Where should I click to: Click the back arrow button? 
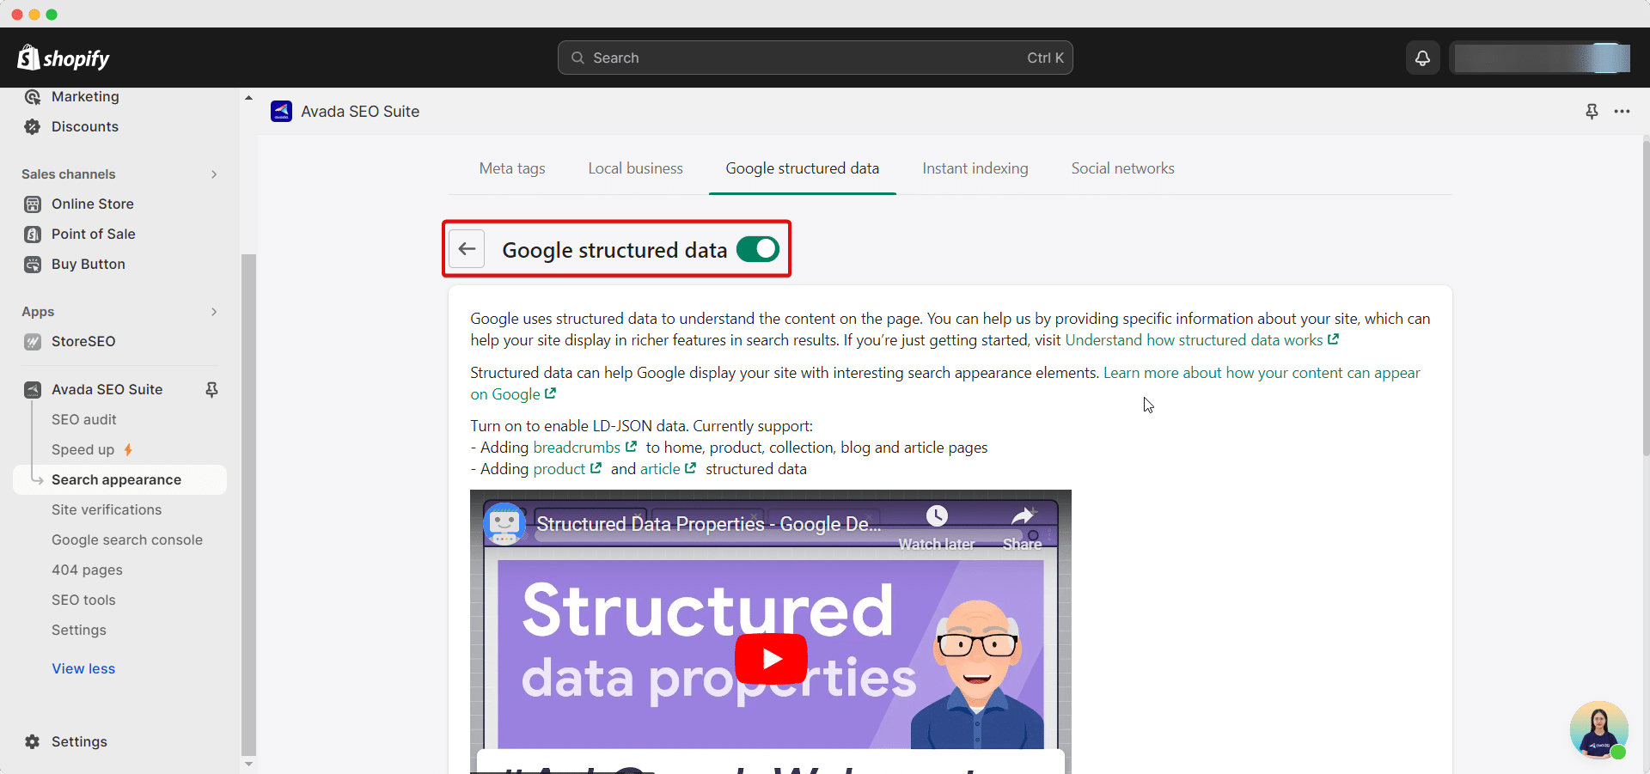[x=467, y=249]
